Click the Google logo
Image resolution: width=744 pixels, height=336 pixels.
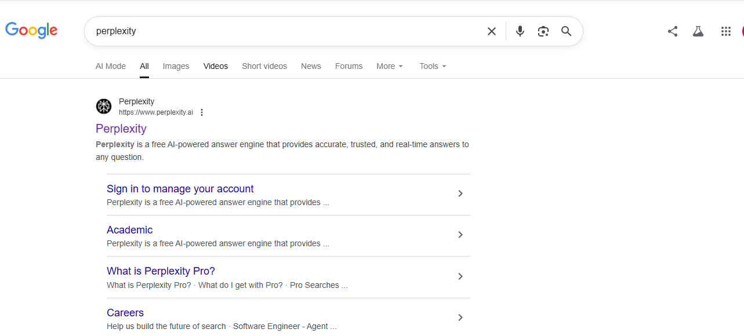pos(31,31)
